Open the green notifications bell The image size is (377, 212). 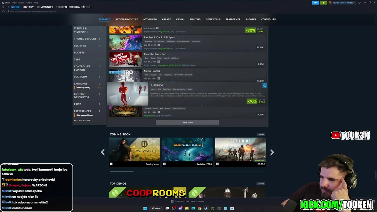tap(323, 3)
